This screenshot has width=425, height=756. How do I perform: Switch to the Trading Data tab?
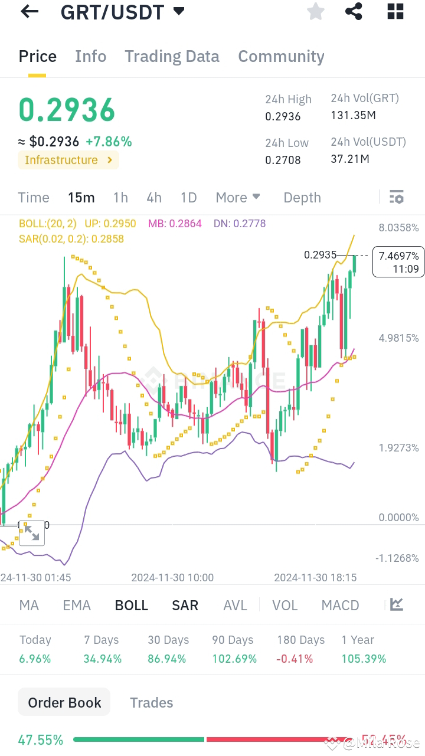pyautogui.click(x=172, y=56)
